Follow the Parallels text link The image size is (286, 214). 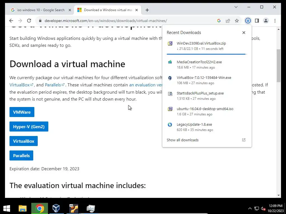click(55, 85)
